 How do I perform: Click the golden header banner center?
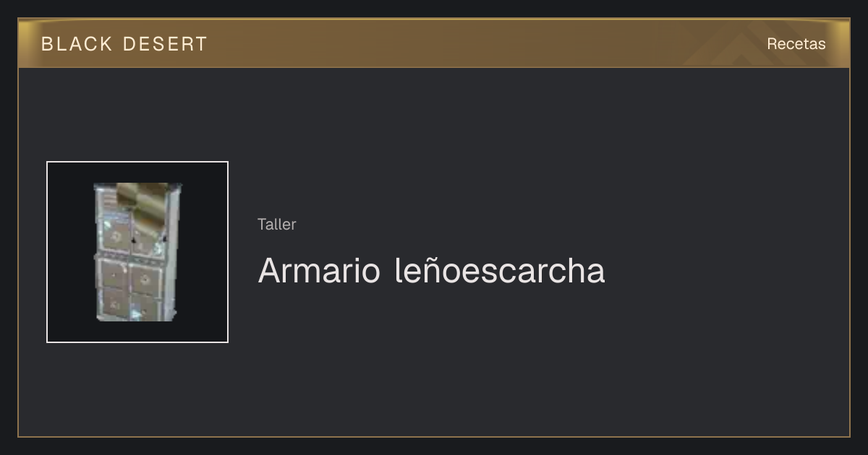pyautogui.click(x=434, y=43)
